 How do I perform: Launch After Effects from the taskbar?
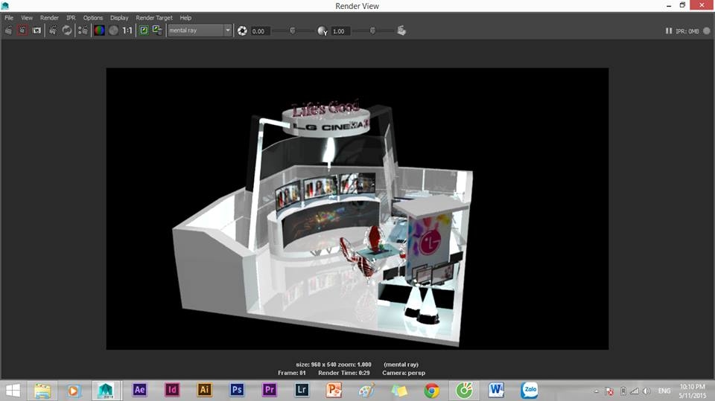[x=139, y=390]
